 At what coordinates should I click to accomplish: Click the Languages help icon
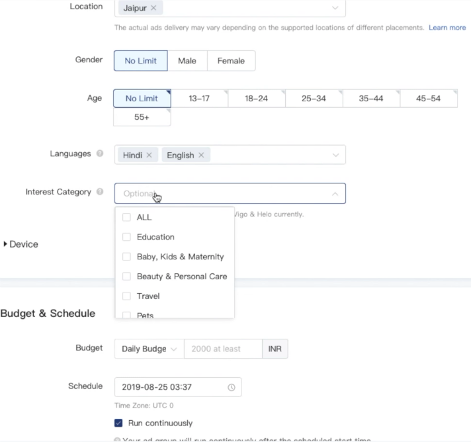point(100,154)
